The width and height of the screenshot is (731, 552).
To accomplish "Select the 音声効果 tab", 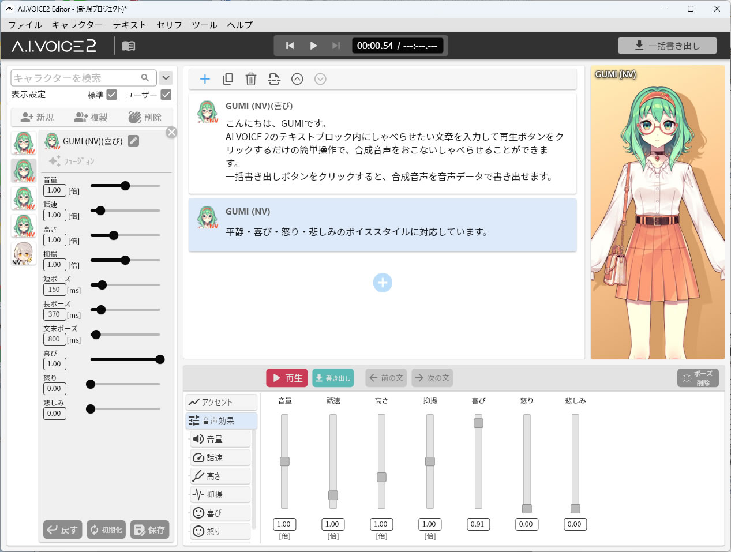I will pyautogui.click(x=221, y=420).
